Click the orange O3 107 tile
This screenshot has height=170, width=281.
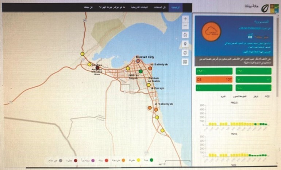[214, 80]
